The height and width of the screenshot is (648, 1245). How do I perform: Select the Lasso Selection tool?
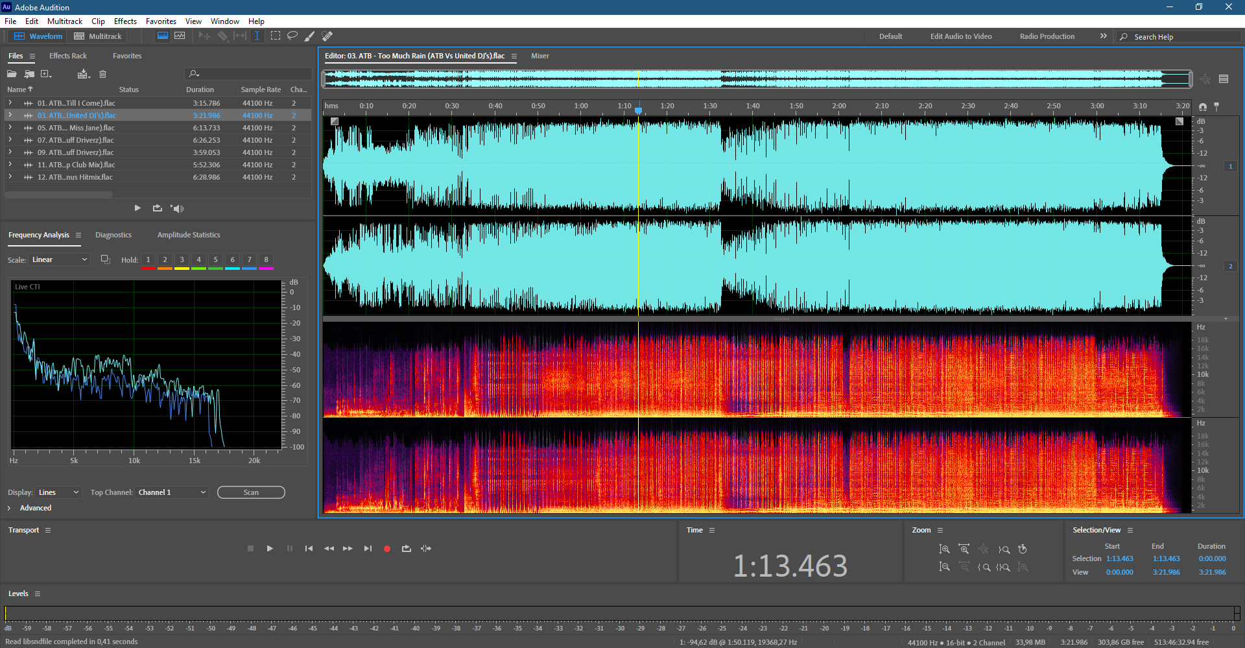pyautogui.click(x=292, y=36)
